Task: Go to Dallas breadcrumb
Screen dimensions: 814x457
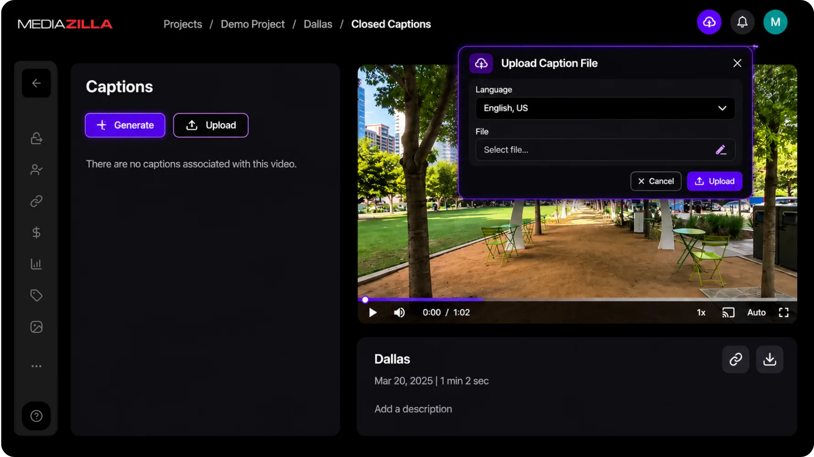Action: [318, 24]
